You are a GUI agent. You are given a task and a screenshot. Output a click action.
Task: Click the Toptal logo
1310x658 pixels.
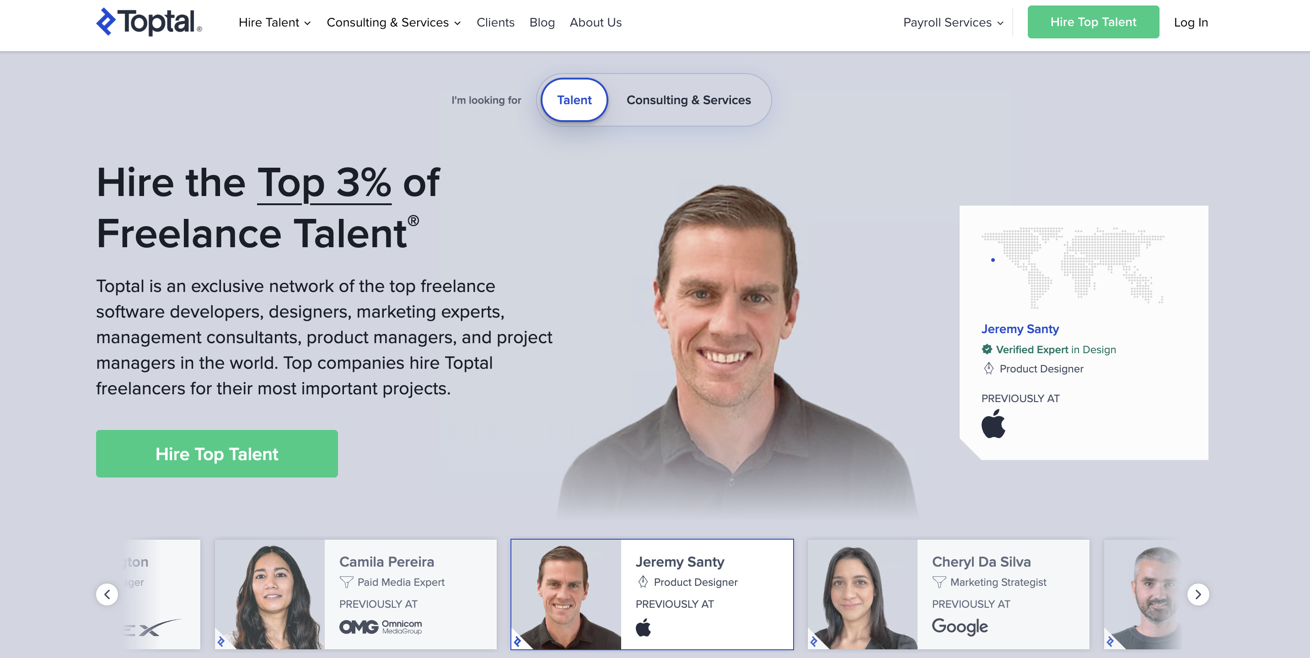pos(149,22)
